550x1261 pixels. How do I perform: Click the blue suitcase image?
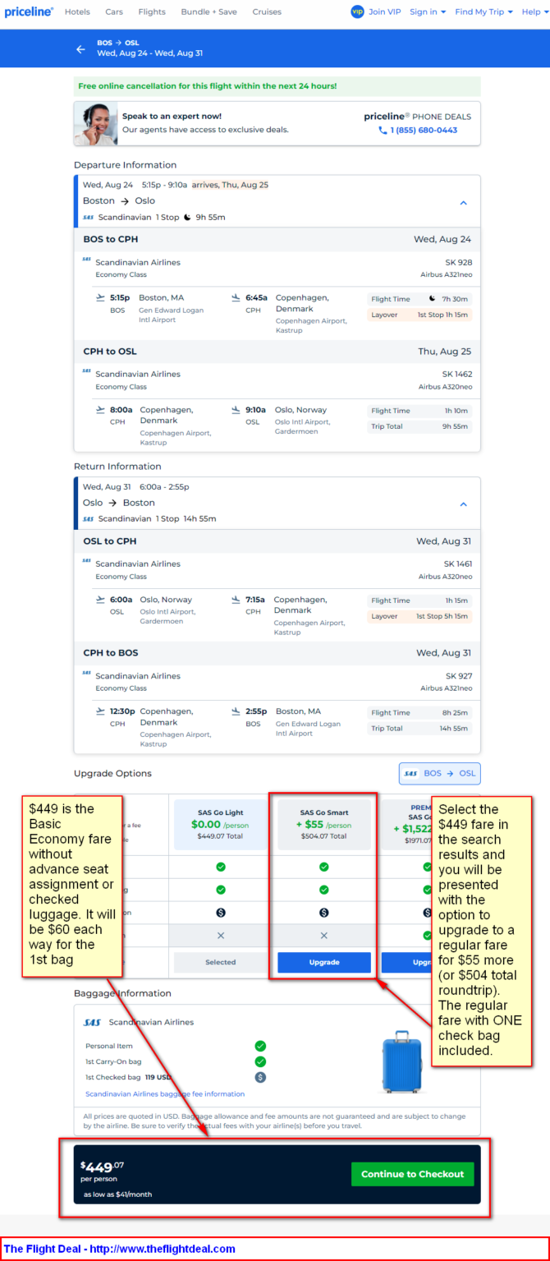(x=402, y=1061)
